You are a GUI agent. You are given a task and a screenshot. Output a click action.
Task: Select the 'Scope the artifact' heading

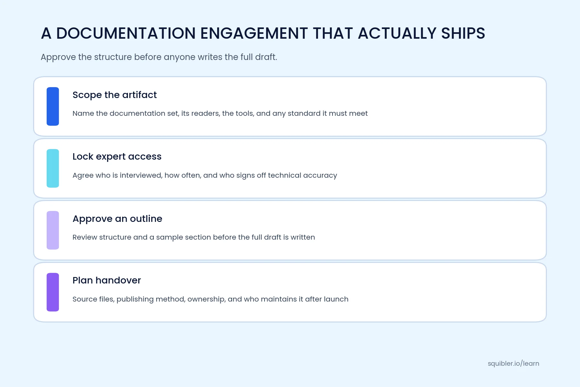click(x=114, y=95)
